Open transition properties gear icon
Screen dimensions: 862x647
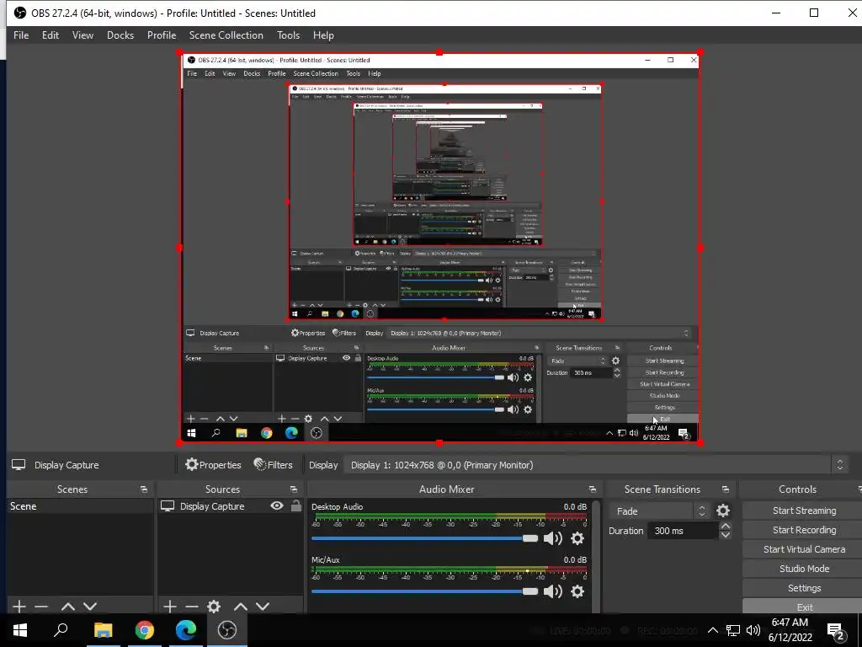(723, 511)
